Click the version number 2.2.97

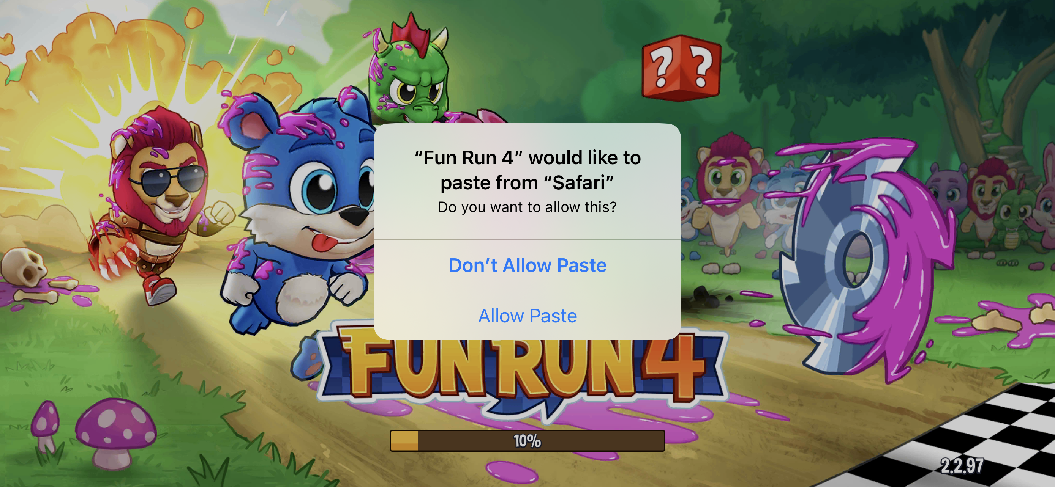click(x=962, y=466)
